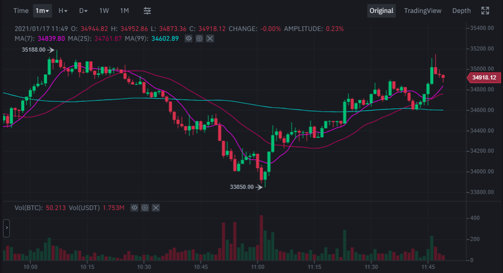Viewport: 503px width, 273px height.
Task: Hide the Volume indicator
Action: tap(135, 208)
